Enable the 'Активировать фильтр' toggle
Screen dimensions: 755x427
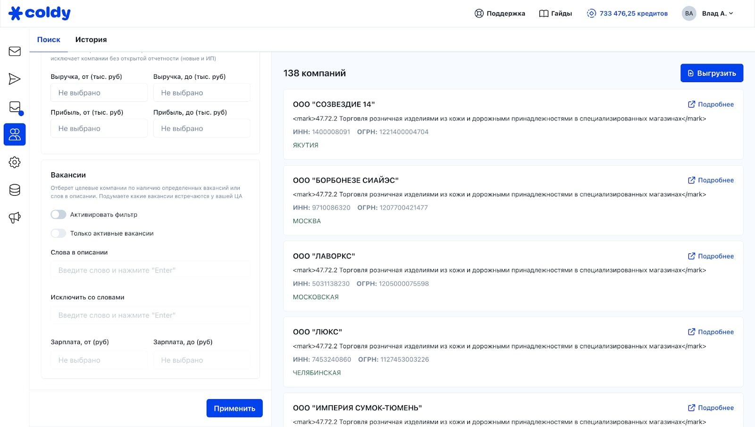59,215
